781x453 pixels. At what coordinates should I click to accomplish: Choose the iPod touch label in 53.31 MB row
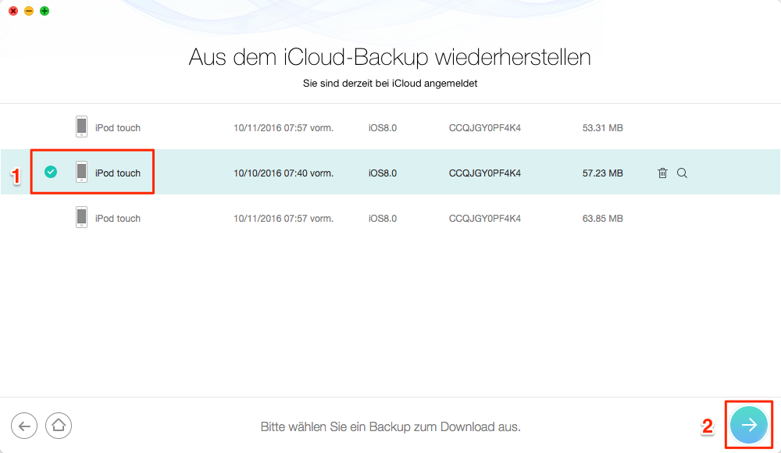click(x=118, y=128)
